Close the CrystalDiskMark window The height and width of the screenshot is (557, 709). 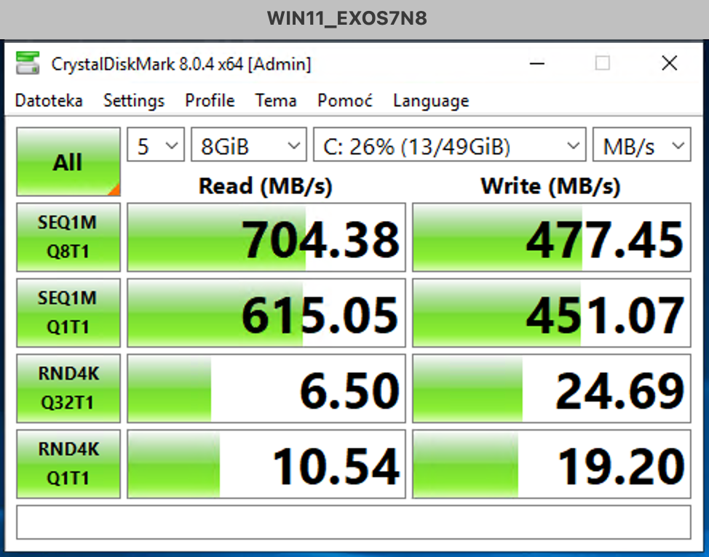669,63
